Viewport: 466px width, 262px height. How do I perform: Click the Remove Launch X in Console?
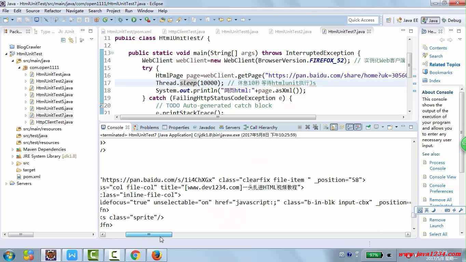pyautogui.click(x=308, y=127)
